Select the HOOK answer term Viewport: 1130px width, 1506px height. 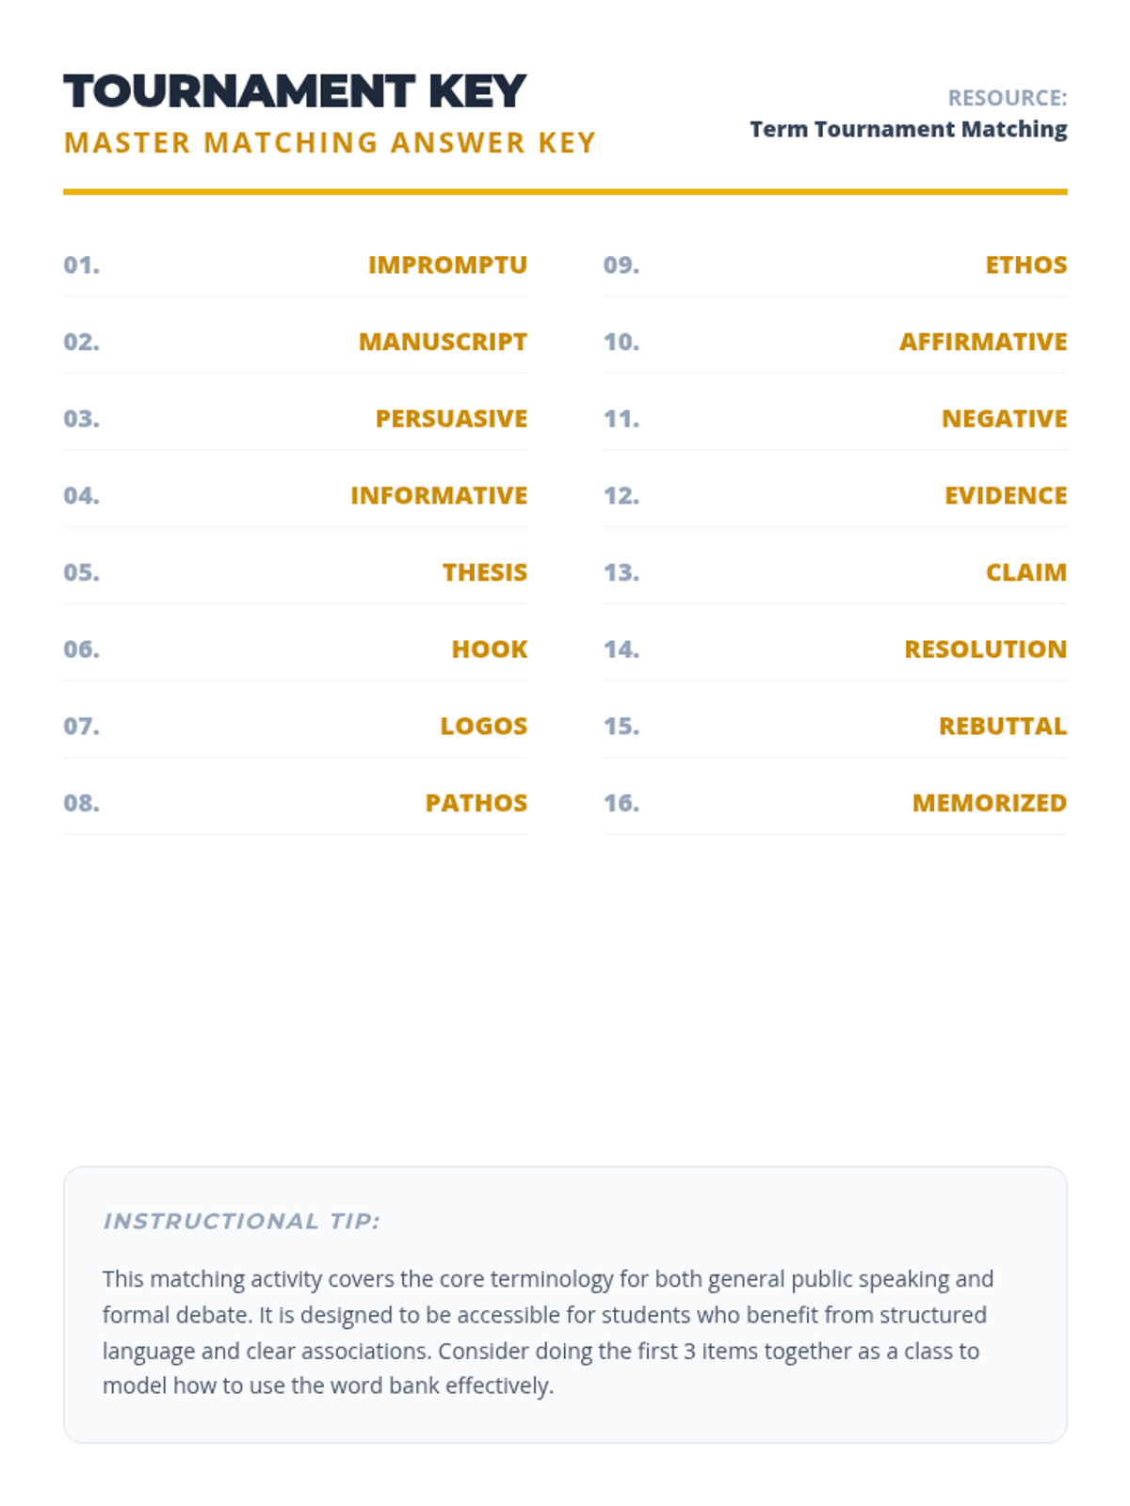tap(490, 649)
